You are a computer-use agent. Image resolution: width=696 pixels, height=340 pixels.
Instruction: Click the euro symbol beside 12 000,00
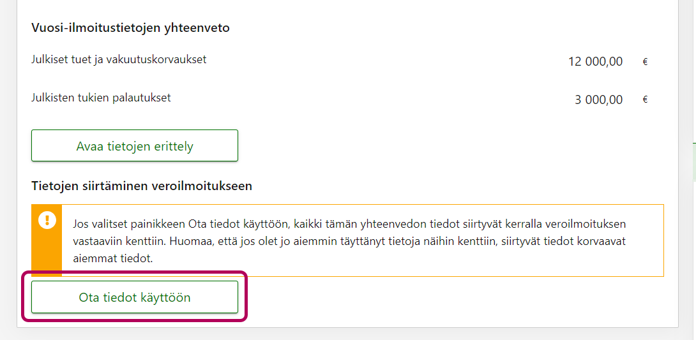click(645, 62)
